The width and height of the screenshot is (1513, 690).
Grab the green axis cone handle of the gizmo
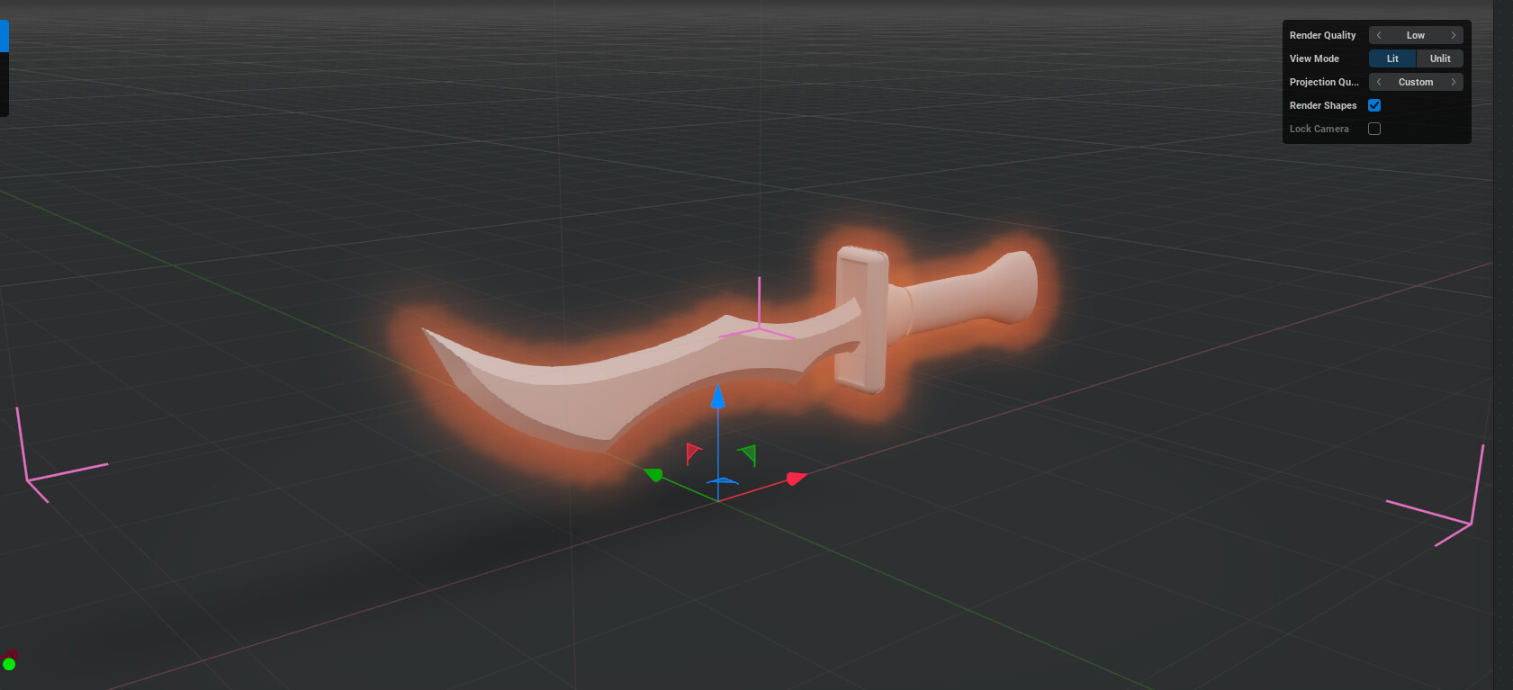[654, 474]
